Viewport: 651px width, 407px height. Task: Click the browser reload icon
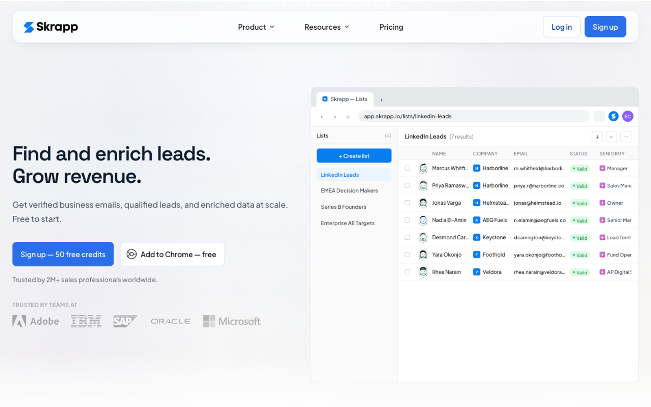[348, 117]
